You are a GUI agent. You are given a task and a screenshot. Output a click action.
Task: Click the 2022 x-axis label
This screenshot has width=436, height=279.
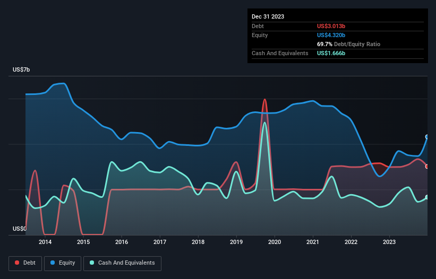[x=351, y=242]
